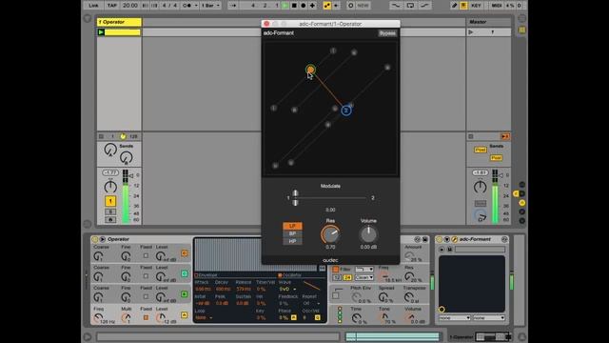
Task: Open first none dropdown under adc-Formant XY
Action: [455, 318]
